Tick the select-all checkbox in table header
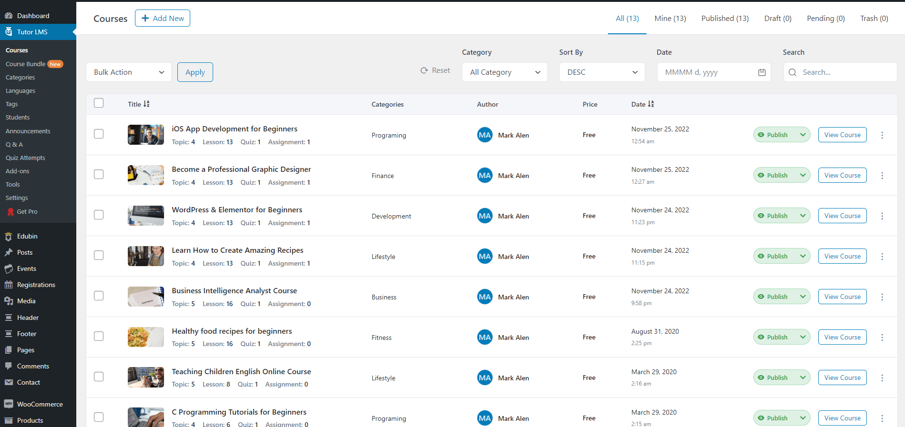 point(99,103)
